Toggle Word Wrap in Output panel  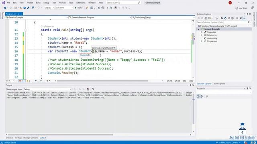click(x=93, y=89)
